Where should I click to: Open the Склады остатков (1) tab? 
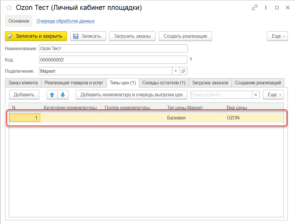tap(164, 83)
